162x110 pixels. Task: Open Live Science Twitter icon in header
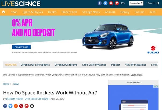pyautogui.click(x=105, y=3)
